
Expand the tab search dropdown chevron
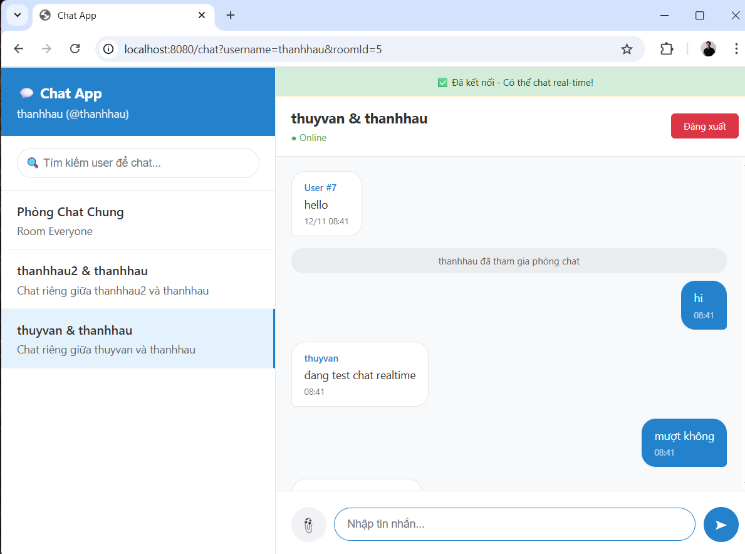17,15
